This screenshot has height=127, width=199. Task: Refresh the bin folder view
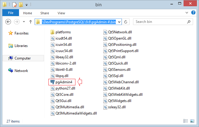click(x=126, y=22)
